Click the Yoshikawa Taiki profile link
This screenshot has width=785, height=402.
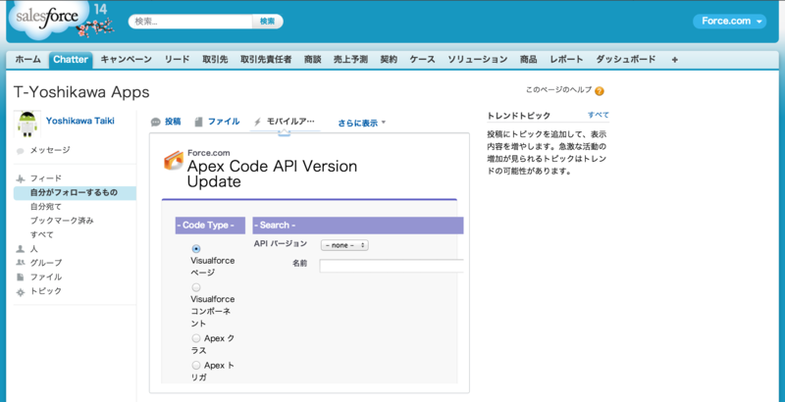(80, 121)
